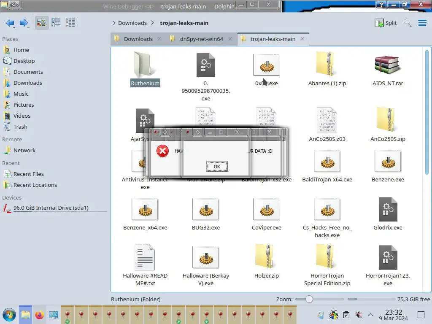Select HorrorTrojan123.exe file icon
Screen dimensions: 432x324
coord(388,257)
